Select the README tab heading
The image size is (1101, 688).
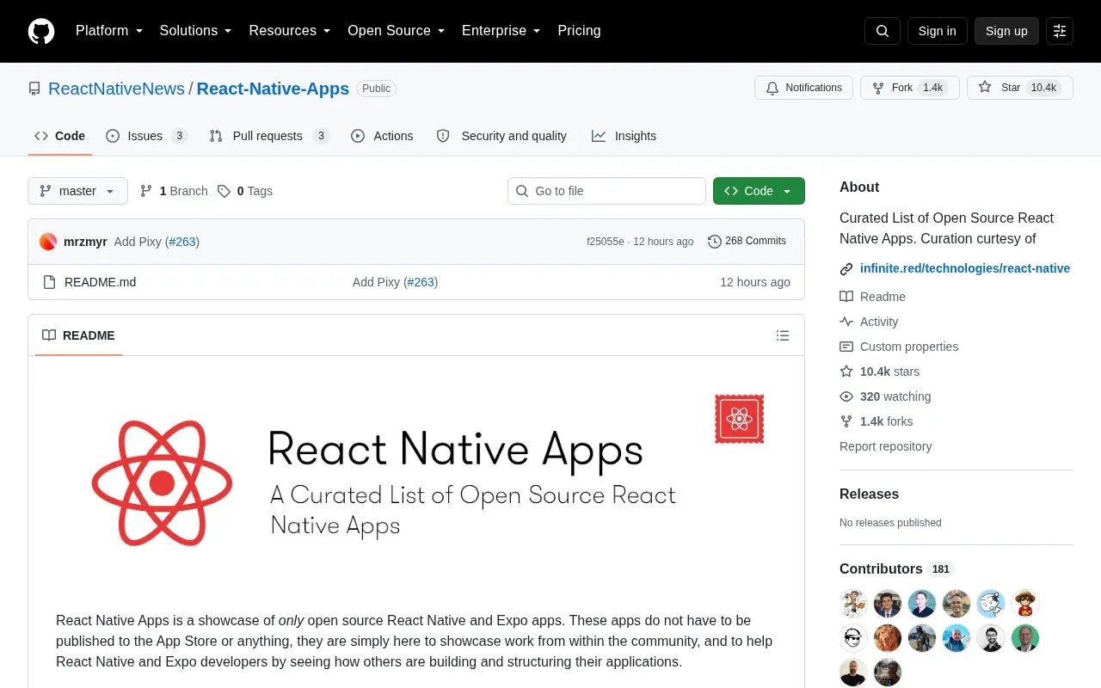pos(78,335)
